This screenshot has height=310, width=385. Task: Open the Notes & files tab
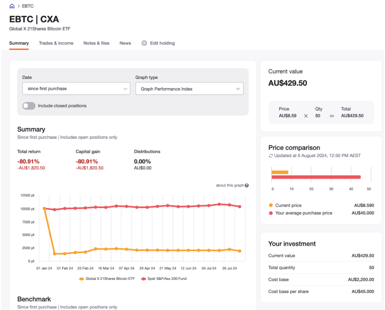[x=96, y=43]
